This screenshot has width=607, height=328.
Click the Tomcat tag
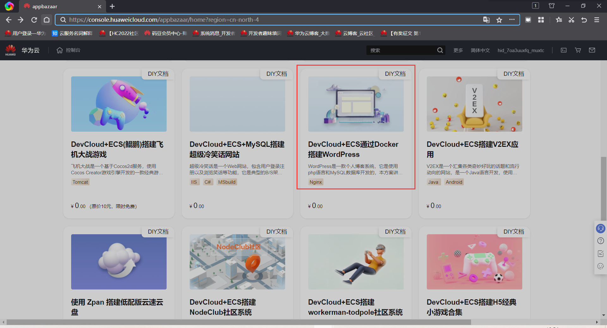[80, 182]
